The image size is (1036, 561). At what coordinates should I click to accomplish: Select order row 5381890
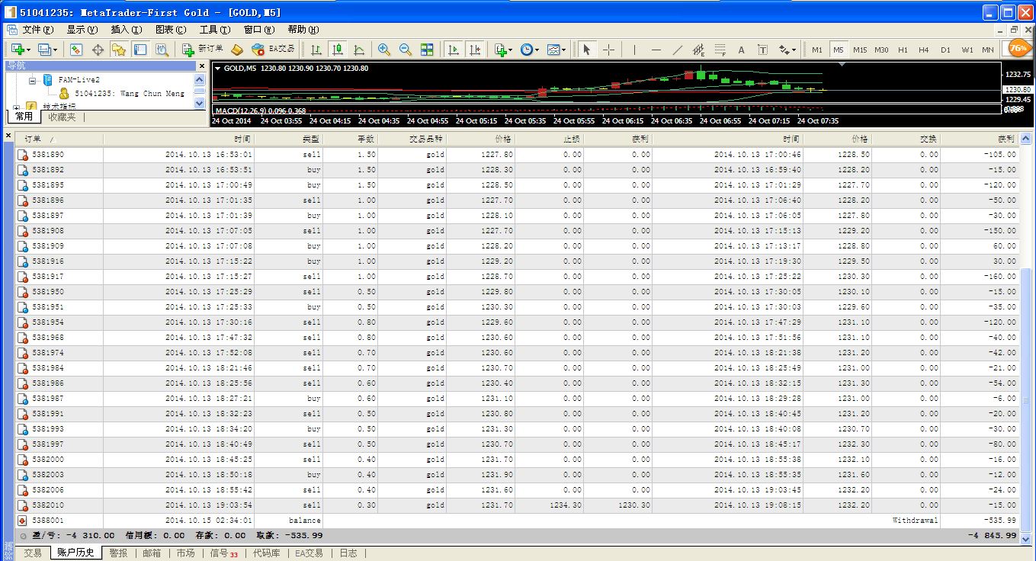point(518,155)
